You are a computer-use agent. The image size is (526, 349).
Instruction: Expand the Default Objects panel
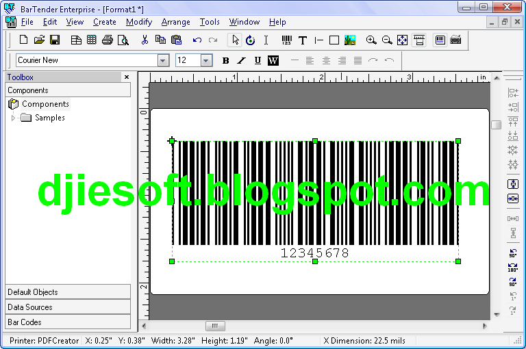[x=68, y=292]
